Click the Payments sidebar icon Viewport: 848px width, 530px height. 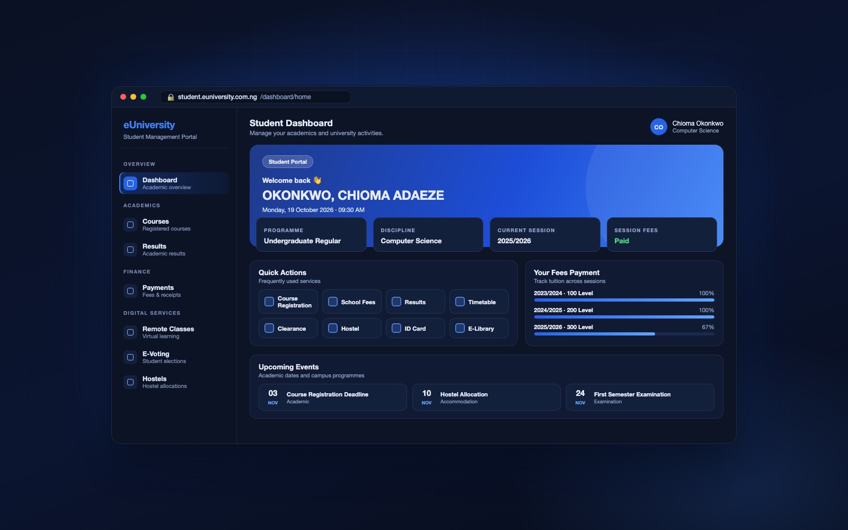pos(130,291)
